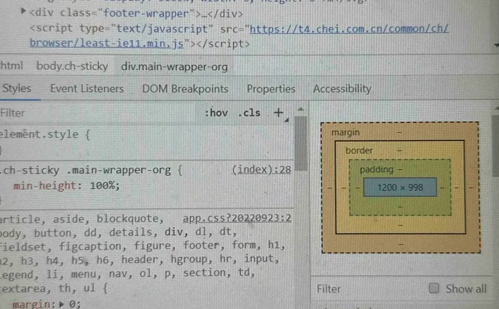
Task: Focus the styles Filter input field
Action: coord(97,113)
